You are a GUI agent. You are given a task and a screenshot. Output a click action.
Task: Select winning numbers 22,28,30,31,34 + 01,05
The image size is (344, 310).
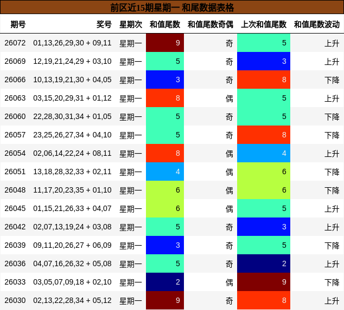(72, 116)
